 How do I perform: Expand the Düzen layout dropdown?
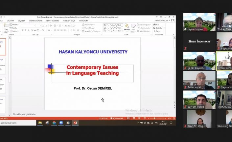[14, 25]
